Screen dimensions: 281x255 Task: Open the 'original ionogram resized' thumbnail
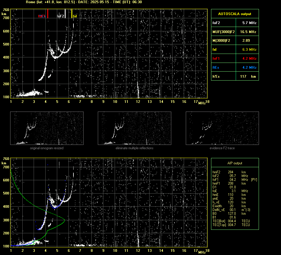(47, 128)
